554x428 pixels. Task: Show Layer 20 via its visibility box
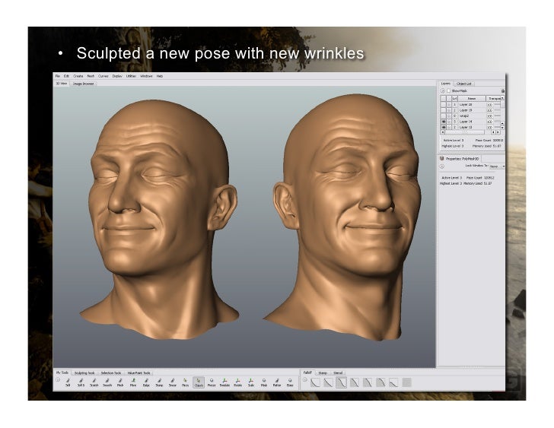(444, 104)
